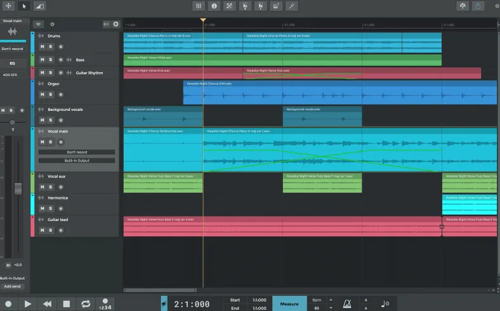This screenshot has width=500, height=311.
Task: Open Built-in Output dropdown on Vocal main track
Action: click(x=77, y=161)
